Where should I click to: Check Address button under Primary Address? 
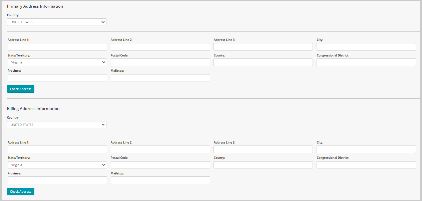click(21, 89)
